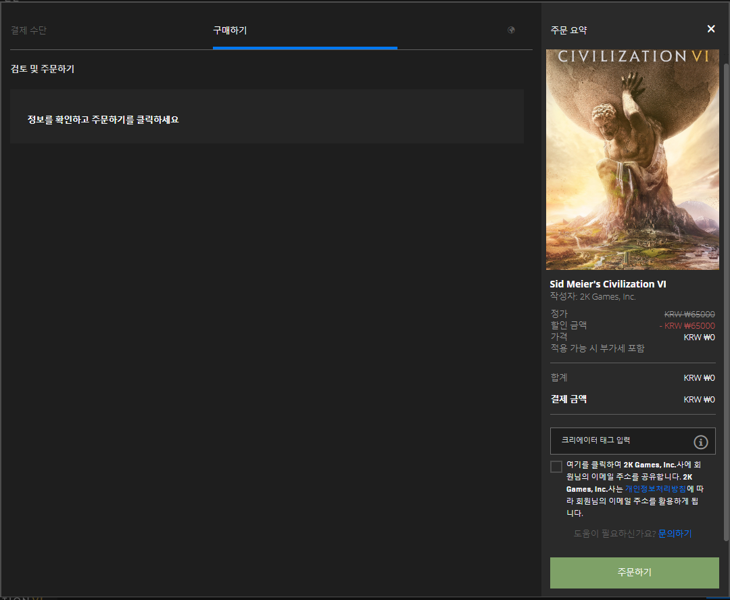Click the Sid Meier's Civilization VI title
Screen dimensions: 730x600
click(608, 284)
